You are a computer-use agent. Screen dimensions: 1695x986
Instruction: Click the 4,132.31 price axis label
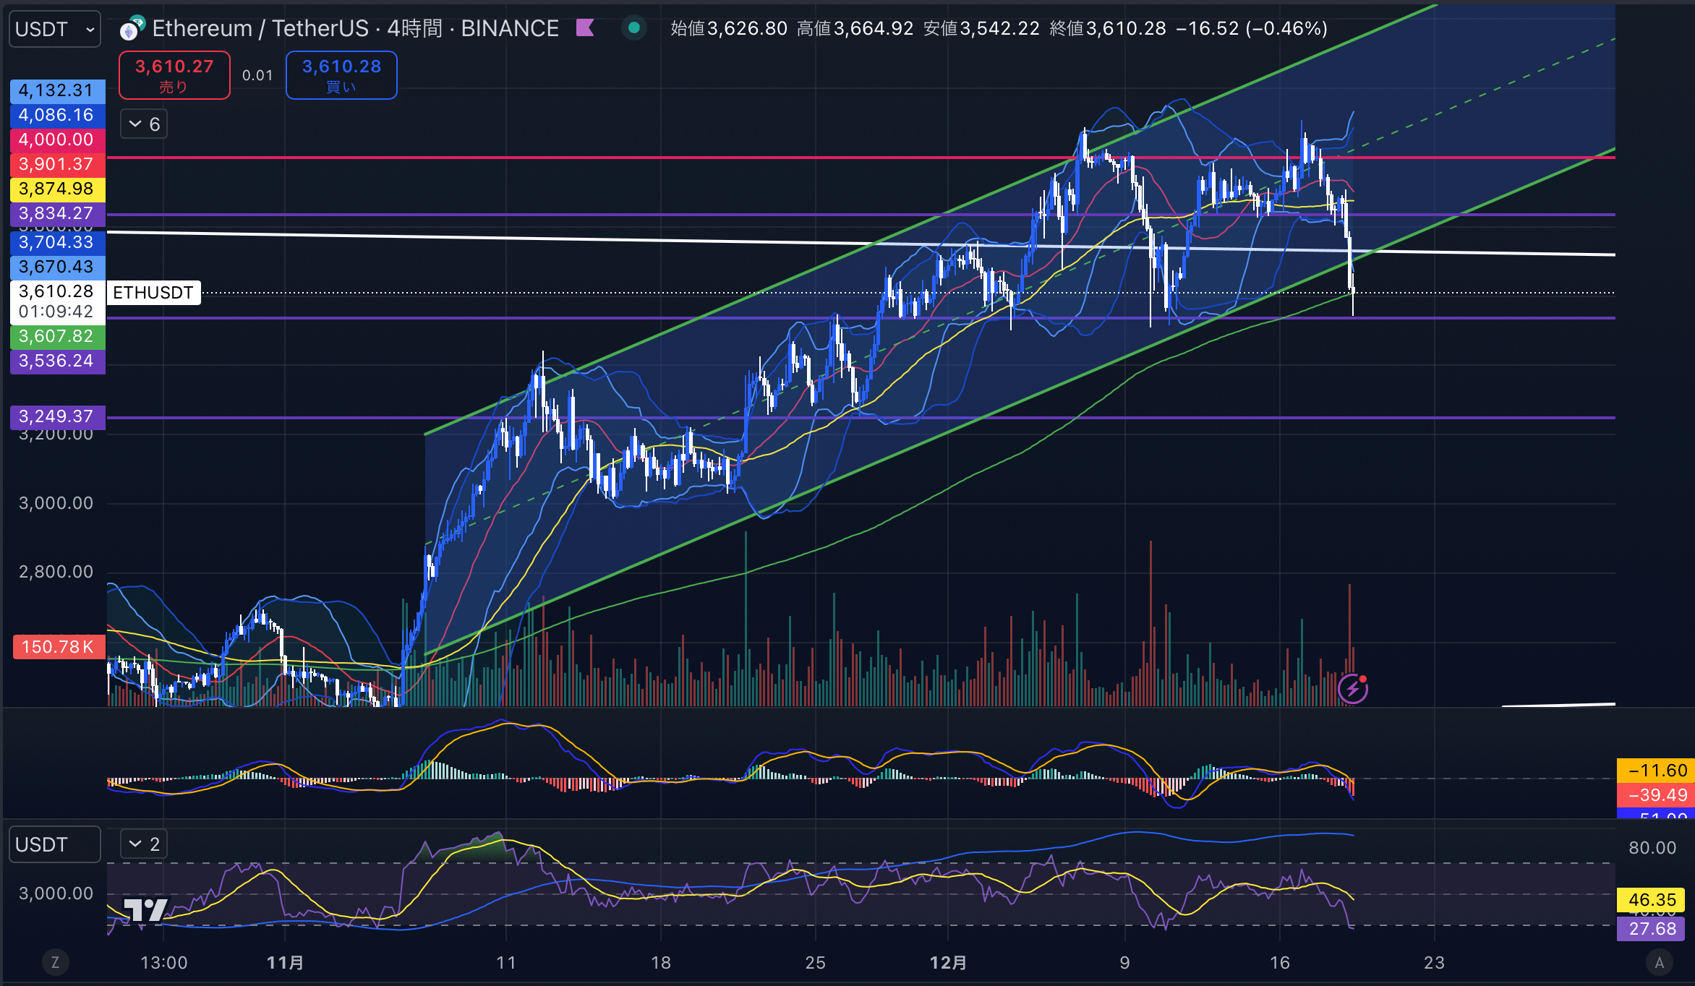[x=57, y=90]
